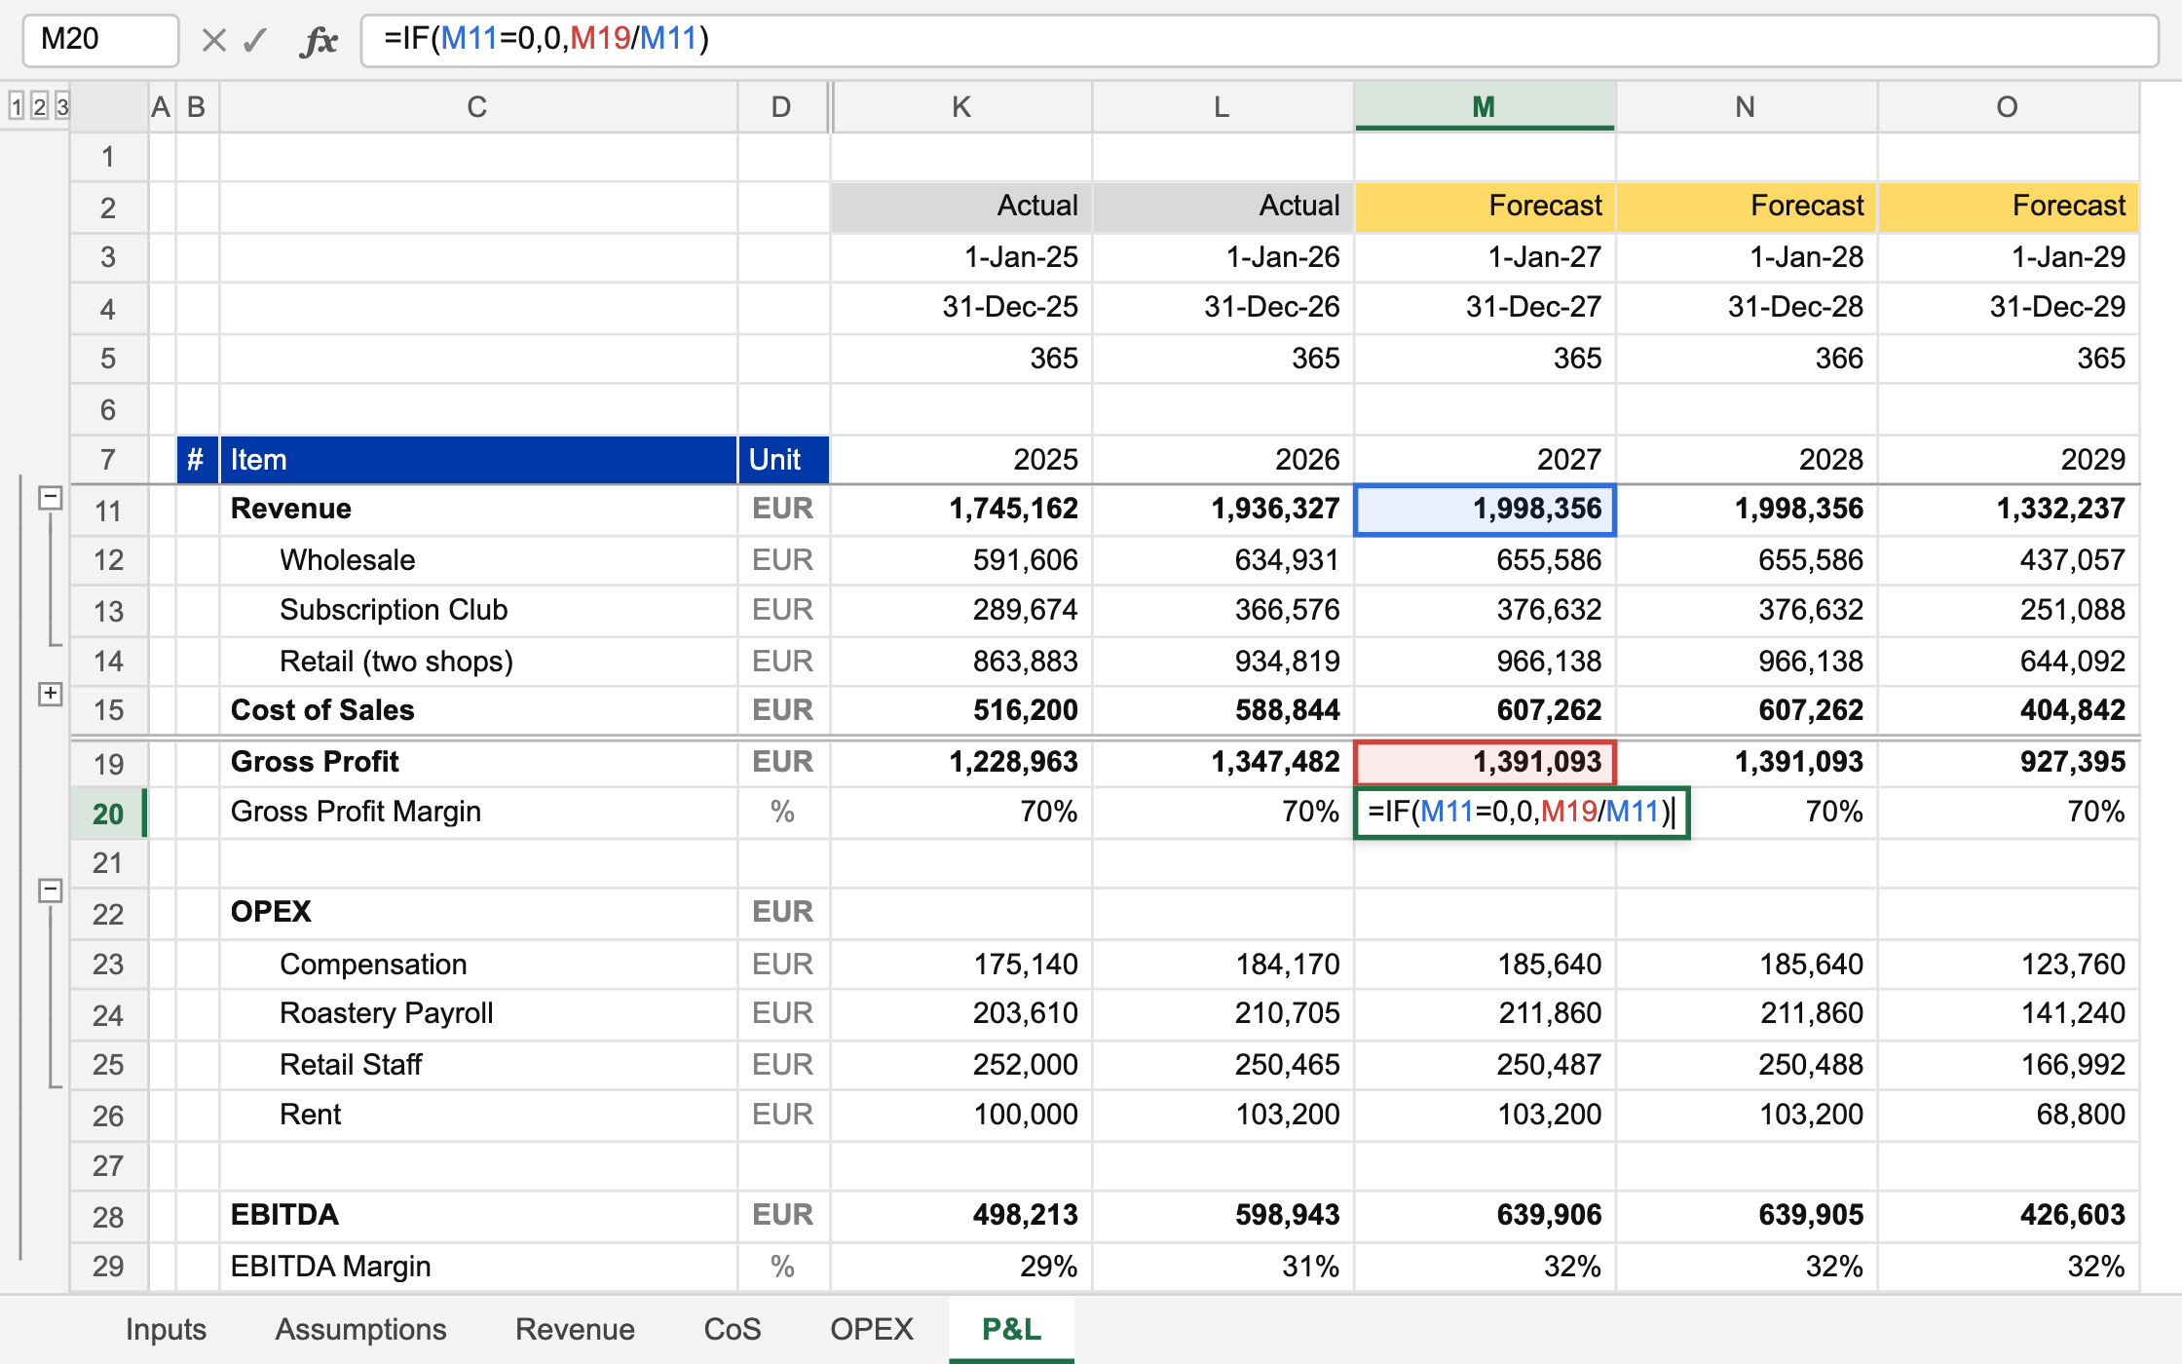2182x1364 pixels.
Task: Click the 2026 Wholesale value 634,931
Action: tap(1223, 560)
